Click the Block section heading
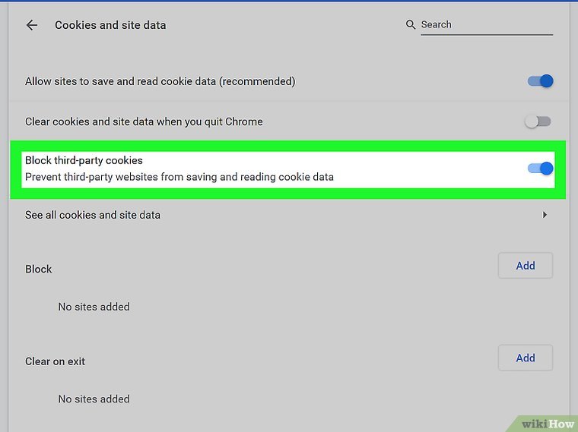Viewport: 578px width, 432px height. pyautogui.click(x=39, y=269)
